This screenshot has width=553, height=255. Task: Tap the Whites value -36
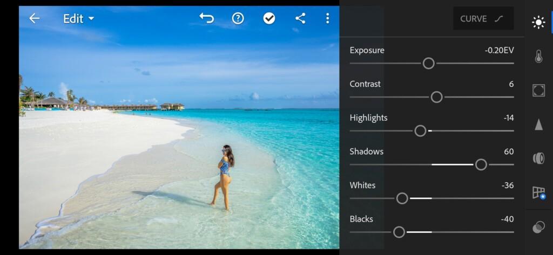[x=508, y=185]
